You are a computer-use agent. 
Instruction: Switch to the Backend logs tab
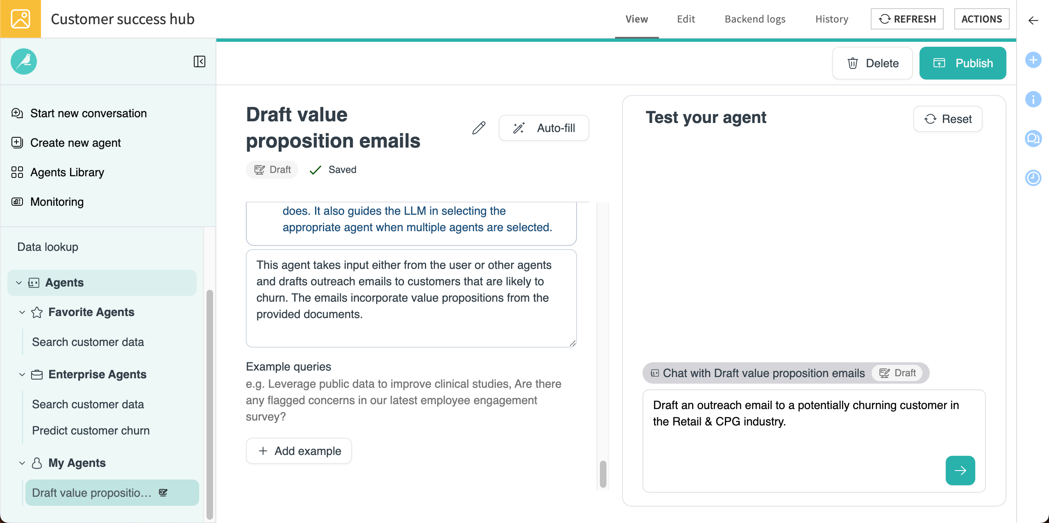[x=755, y=19]
